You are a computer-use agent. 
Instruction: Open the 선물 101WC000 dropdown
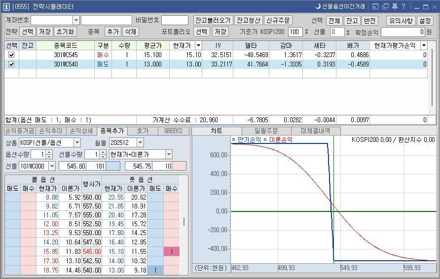[x=52, y=166]
